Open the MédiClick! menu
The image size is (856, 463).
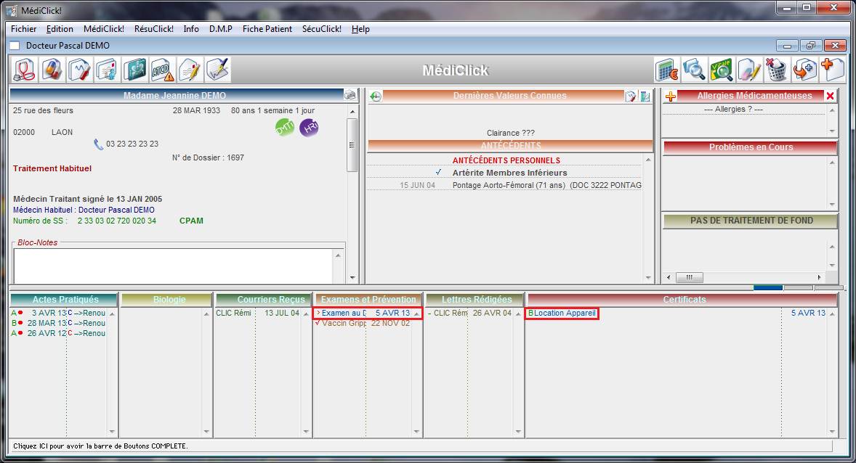(104, 29)
